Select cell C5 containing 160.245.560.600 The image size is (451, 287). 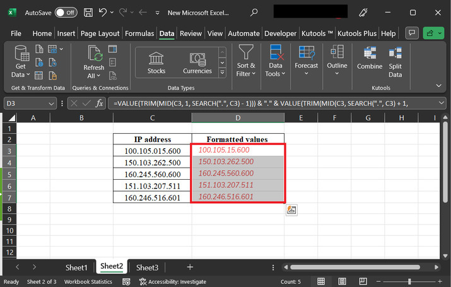[153, 174]
